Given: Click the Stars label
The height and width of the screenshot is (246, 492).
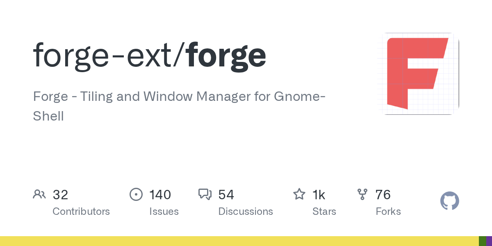Looking at the screenshot, I should click(324, 212).
